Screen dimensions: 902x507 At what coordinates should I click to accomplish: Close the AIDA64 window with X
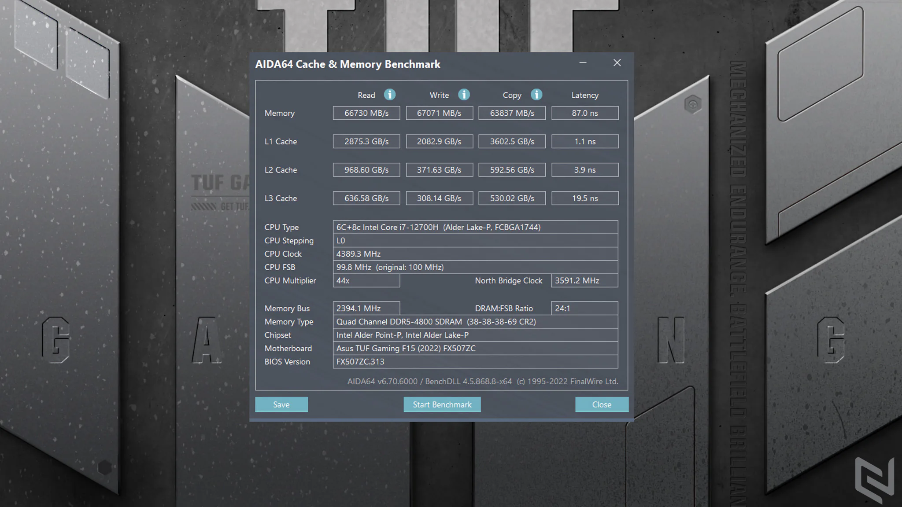click(617, 63)
